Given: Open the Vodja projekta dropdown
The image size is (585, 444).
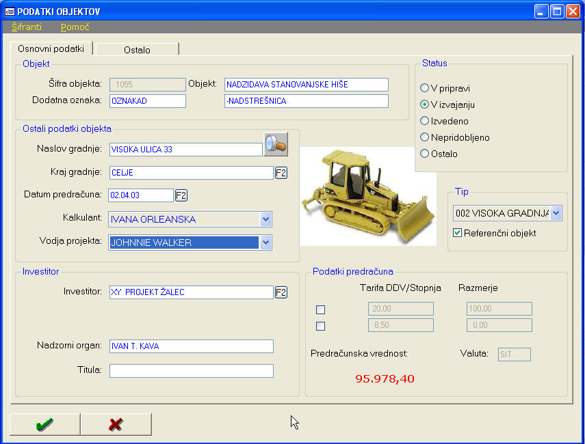Looking at the screenshot, I should pos(265,242).
